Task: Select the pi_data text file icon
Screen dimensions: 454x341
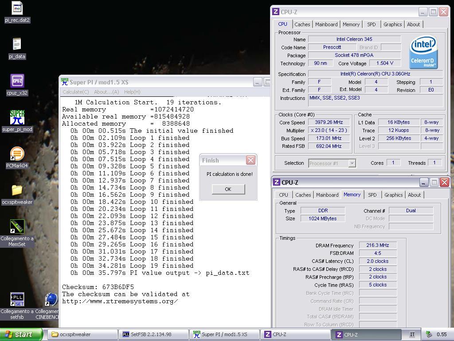Action: click(x=17, y=44)
